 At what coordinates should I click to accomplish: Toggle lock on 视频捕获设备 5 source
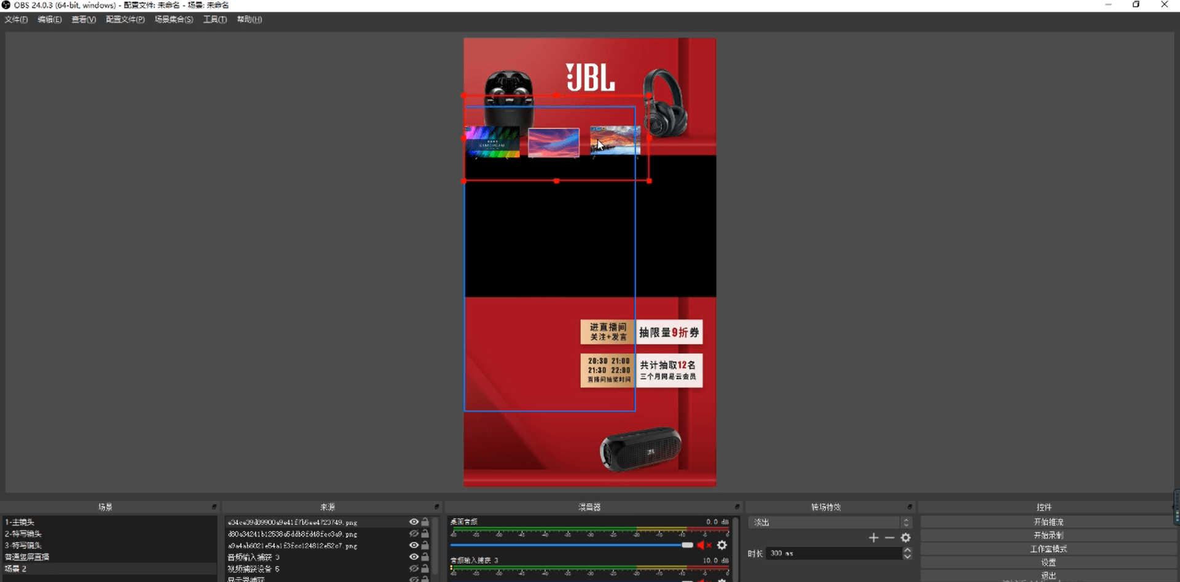click(x=425, y=568)
